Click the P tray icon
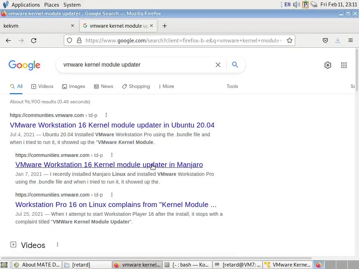Screen dimensions: 359x269 (305, 5)
